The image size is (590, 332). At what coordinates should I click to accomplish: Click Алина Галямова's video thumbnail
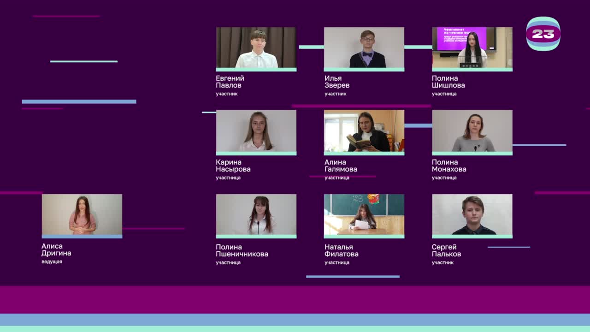click(x=364, y=131)
